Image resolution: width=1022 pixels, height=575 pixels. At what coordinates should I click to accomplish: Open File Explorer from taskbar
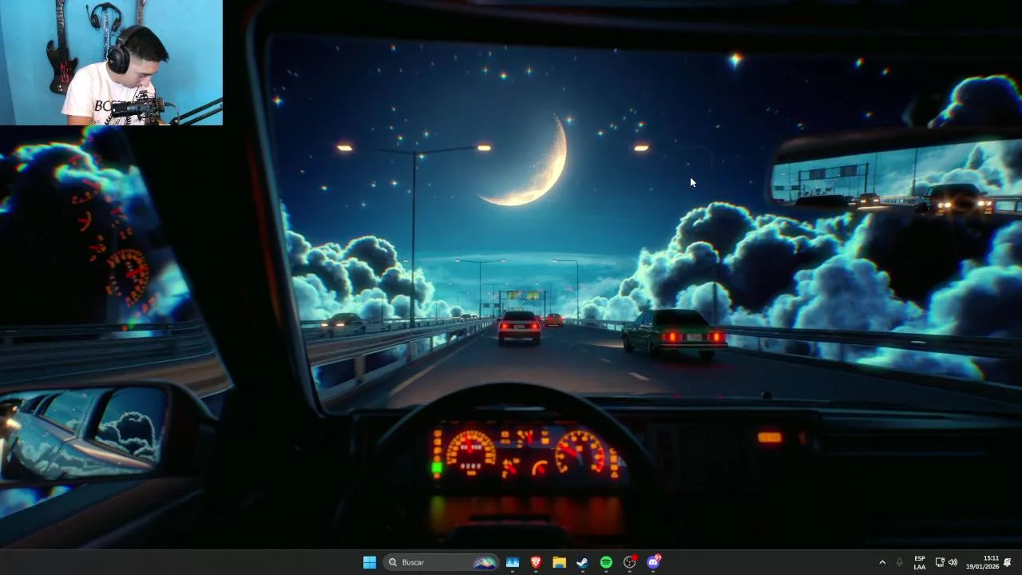click(560, 562)
